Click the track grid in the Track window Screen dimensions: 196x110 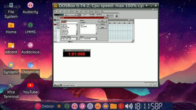[x=120, y=32]
